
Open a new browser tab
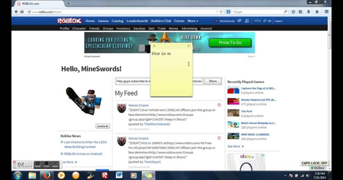[68, 4]
